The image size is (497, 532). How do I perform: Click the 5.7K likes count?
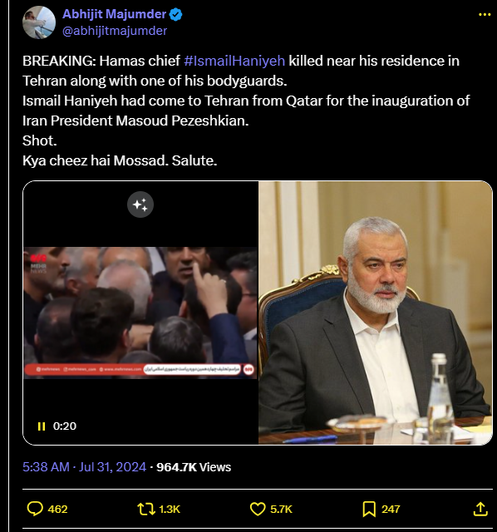(x=281, y=510)
